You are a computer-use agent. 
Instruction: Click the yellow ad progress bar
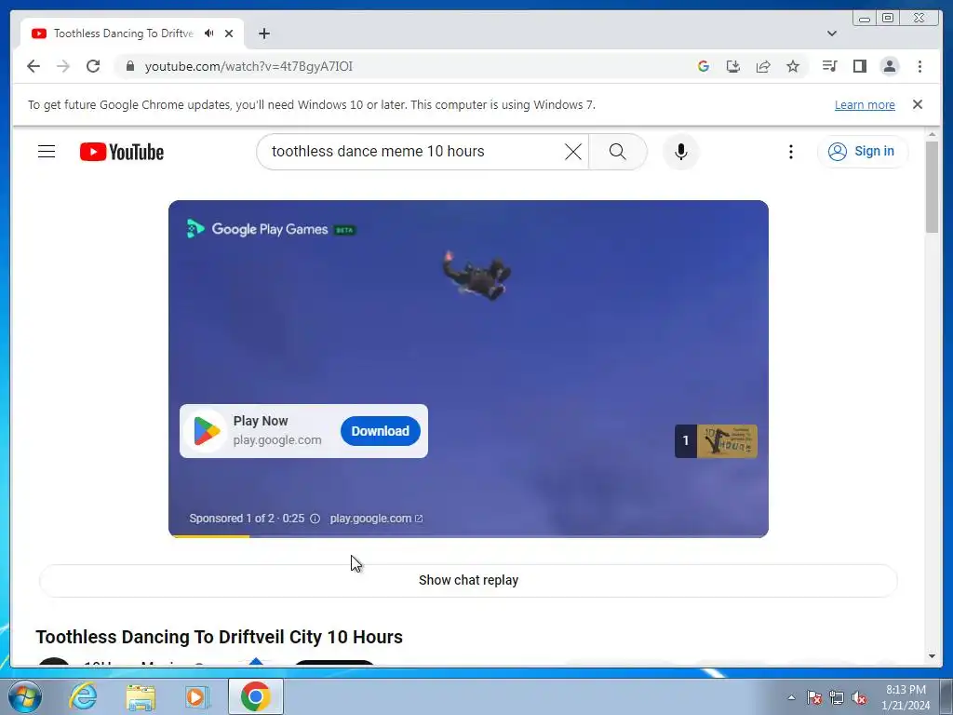(x=209, y=536)
